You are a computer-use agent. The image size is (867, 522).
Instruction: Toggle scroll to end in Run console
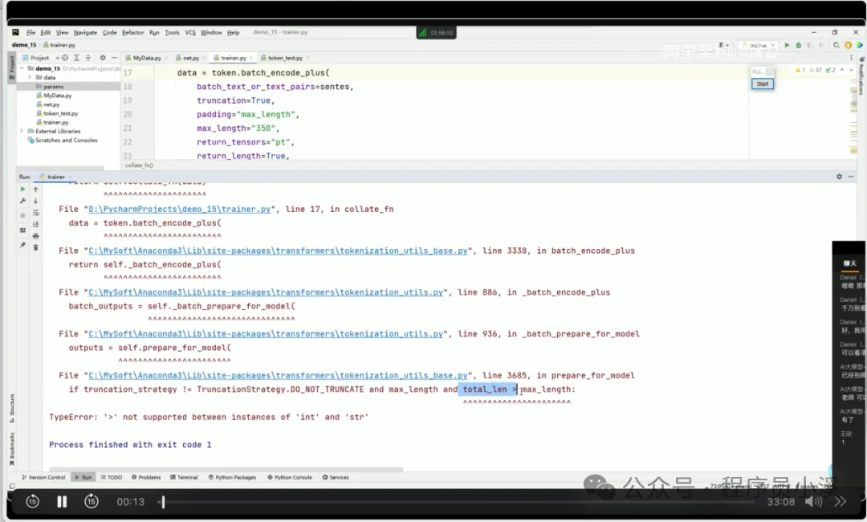pyautogui.click(x=36, y=224)
